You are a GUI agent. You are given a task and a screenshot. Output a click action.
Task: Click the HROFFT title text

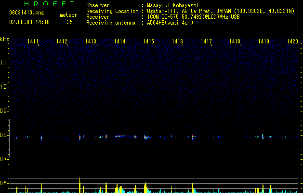pos(50,4)
